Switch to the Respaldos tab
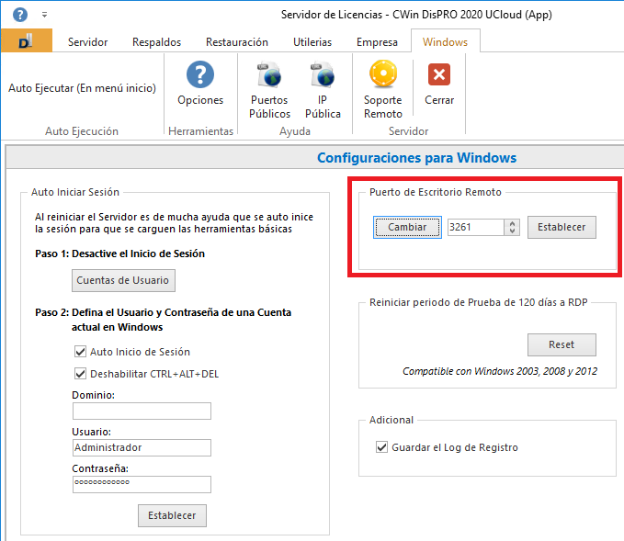The image size is (624, 541). [x=156, y=42]
